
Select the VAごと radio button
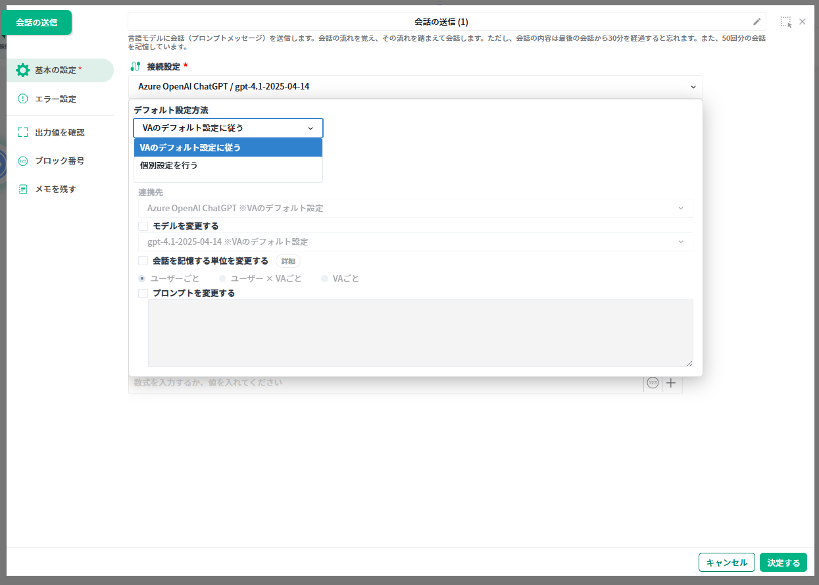pos(324,278)
